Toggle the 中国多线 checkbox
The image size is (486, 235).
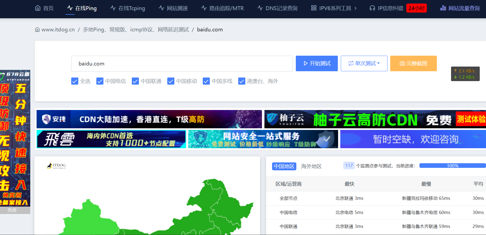pyautogui.click(x=206, y=81)
